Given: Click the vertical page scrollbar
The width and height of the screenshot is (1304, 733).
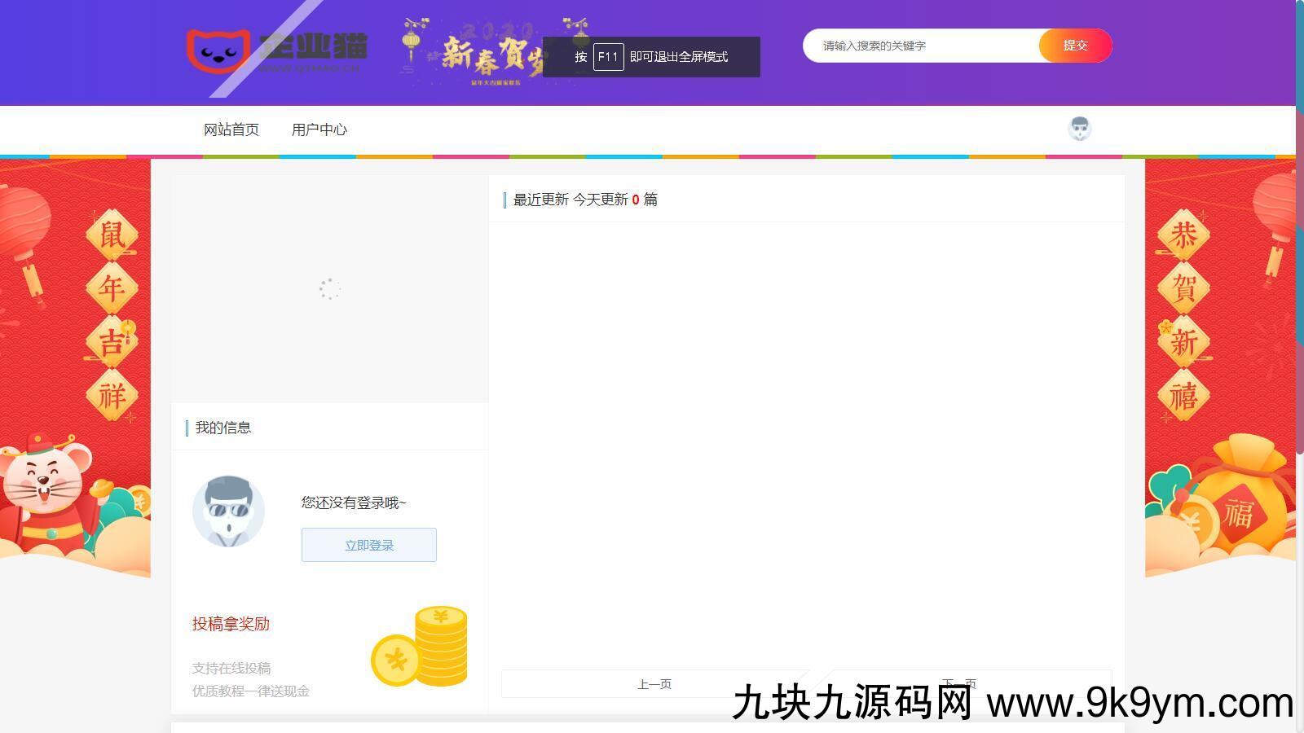Looking at the screenshot, I should (x=1299, y=244).
